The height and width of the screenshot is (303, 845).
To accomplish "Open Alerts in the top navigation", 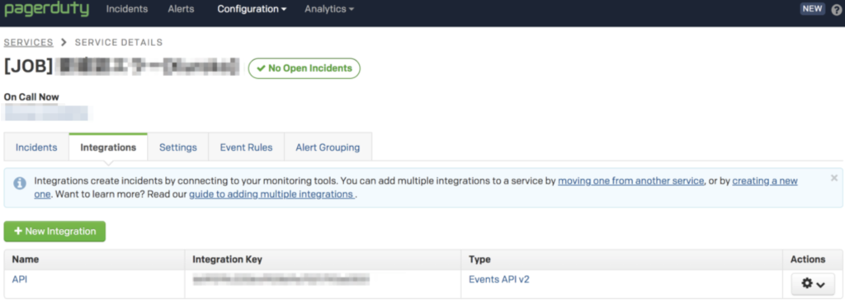I will 181,9.
